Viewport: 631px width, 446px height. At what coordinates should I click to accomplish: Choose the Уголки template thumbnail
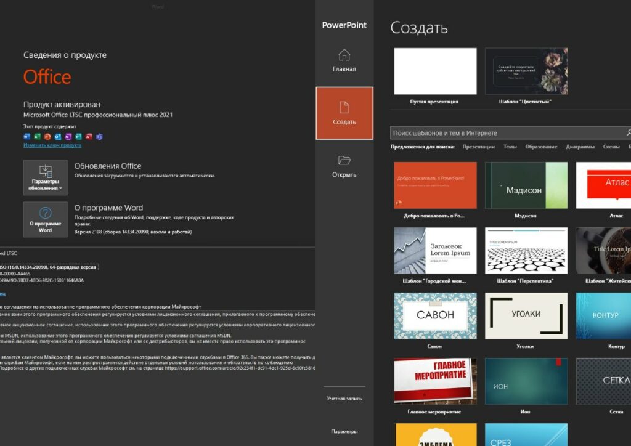pyautogui.click(x=526, y=315)
